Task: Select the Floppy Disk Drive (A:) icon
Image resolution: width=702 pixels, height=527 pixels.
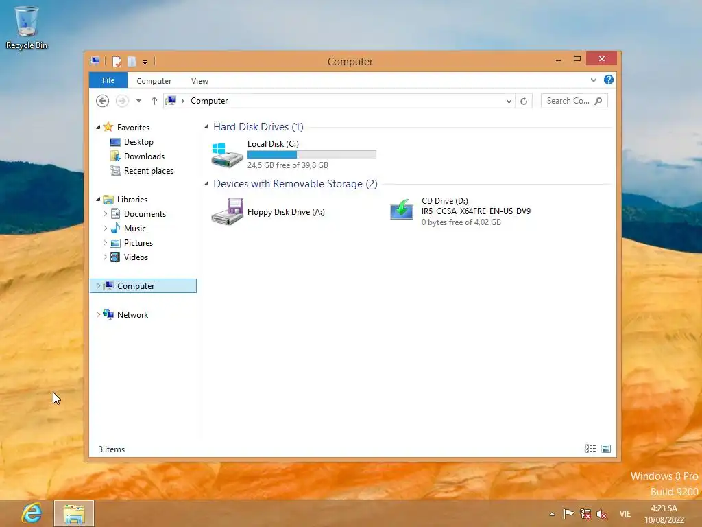Action: (228, 211)
